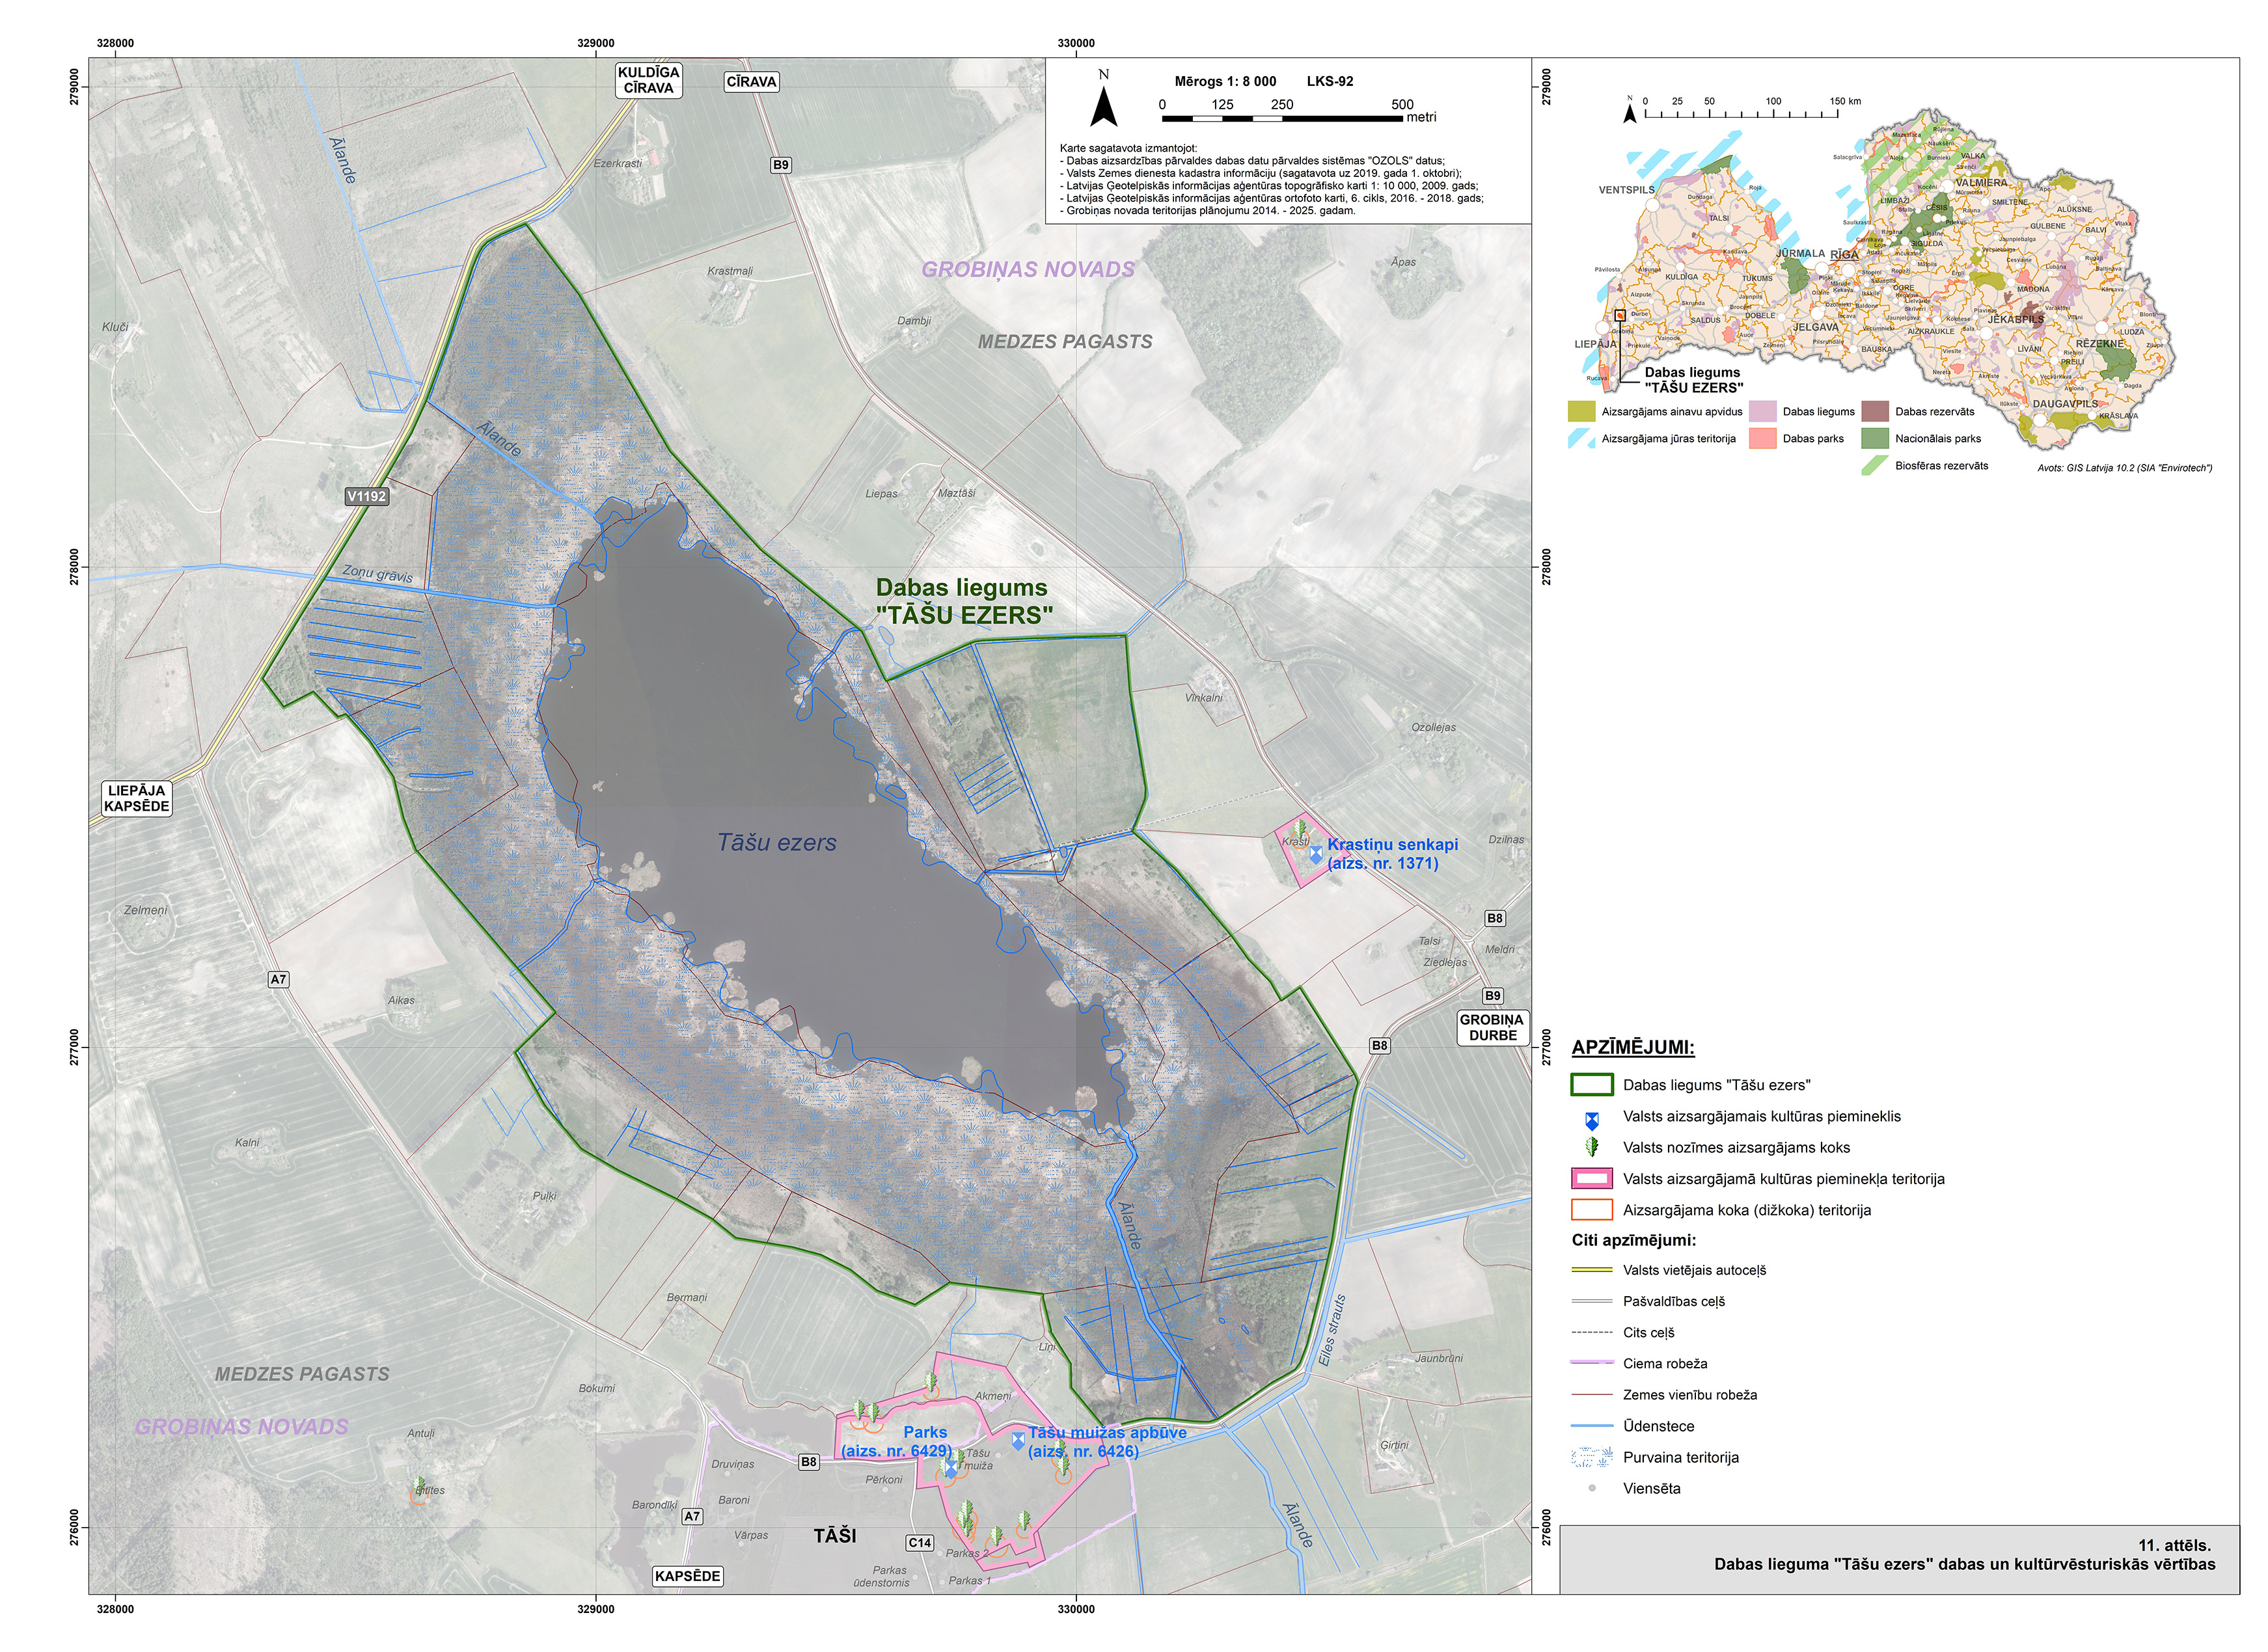Click the Aizsargājams ainavu apvidus swatch
The image size is (2268, 1652).
pos(1581,411)
